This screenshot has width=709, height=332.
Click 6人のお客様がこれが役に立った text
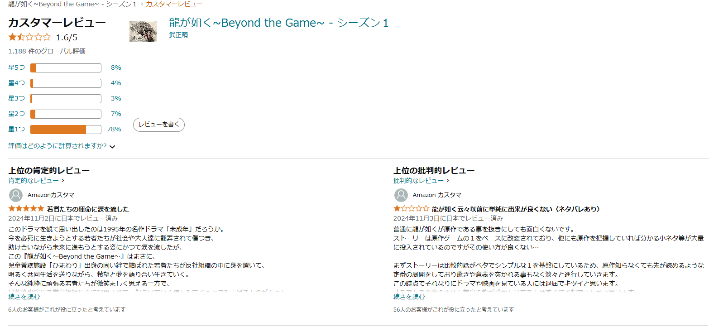point(67,310)
